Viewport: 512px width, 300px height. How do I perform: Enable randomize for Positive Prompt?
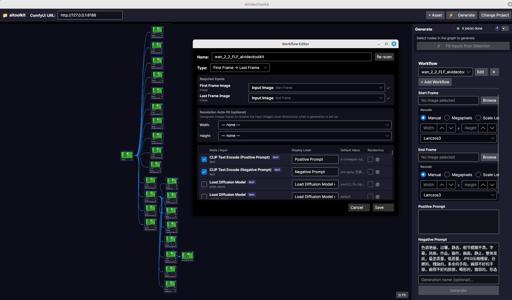pyautogui.click(x=370, y=159)
